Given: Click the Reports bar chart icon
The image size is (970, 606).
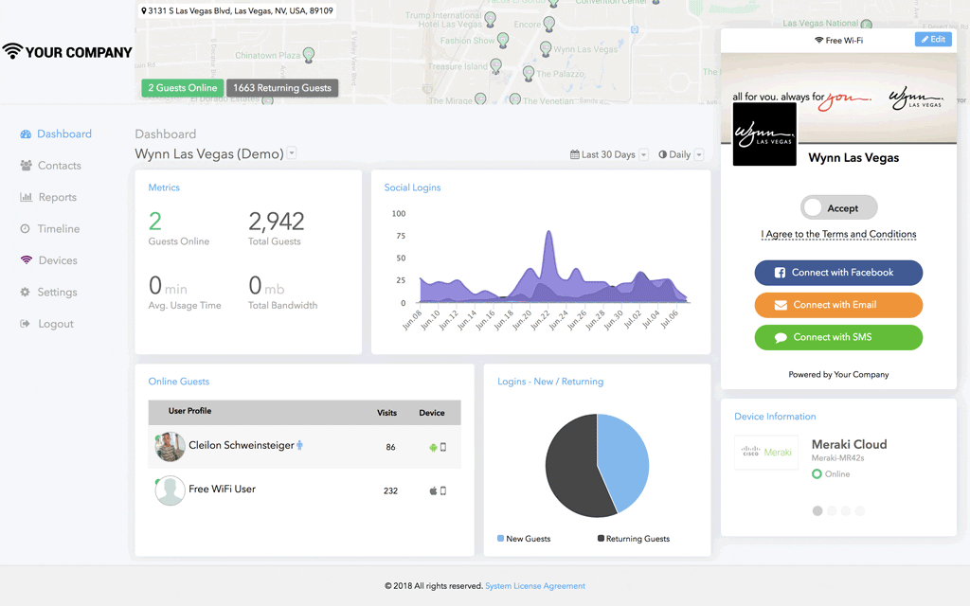Looking at the screenshot, I should click(x=26, y=198).
